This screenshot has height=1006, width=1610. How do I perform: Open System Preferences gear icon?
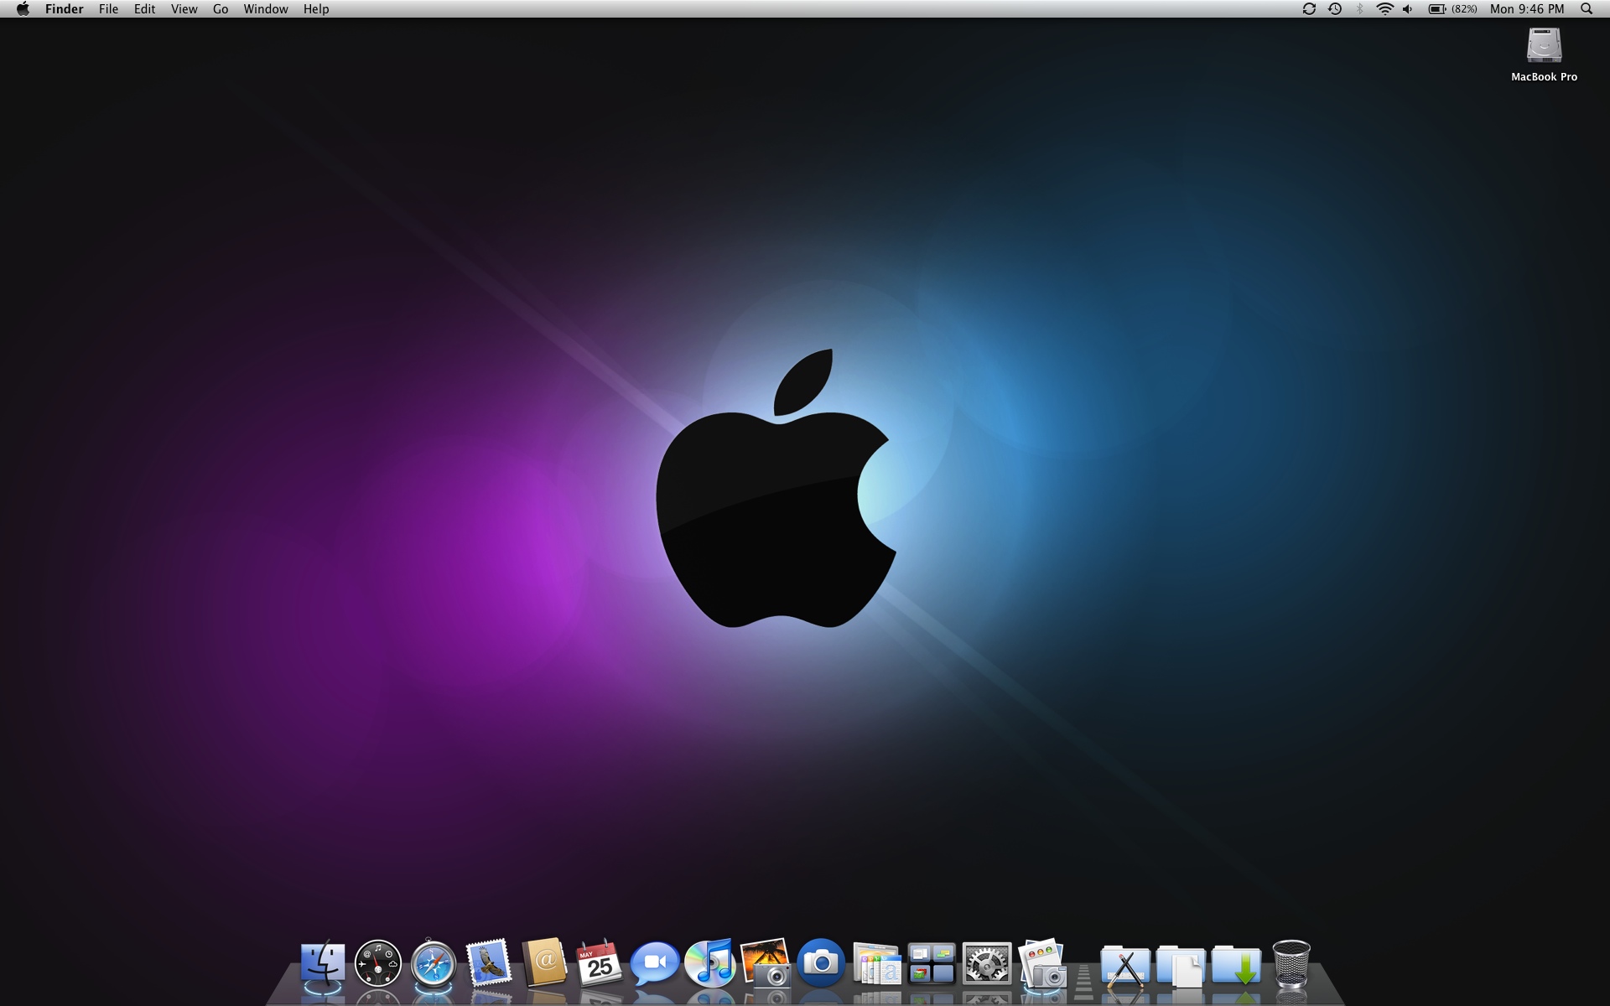[987, 963]
